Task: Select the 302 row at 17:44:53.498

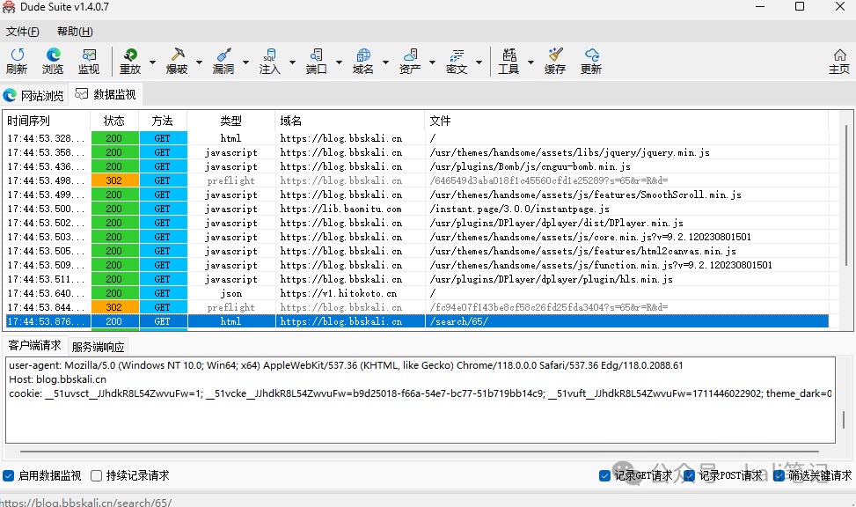Action: coord(417,180)
